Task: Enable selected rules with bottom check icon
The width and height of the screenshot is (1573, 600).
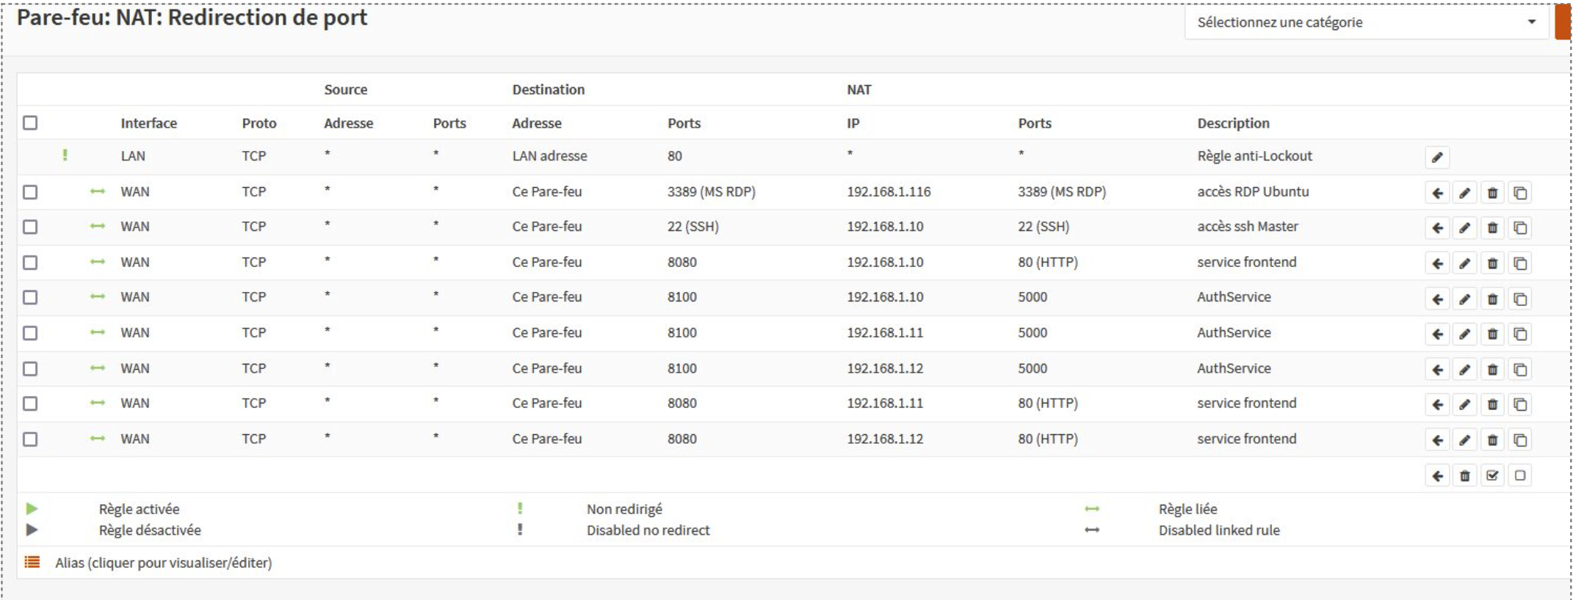Action: (x=1492, y=476)
